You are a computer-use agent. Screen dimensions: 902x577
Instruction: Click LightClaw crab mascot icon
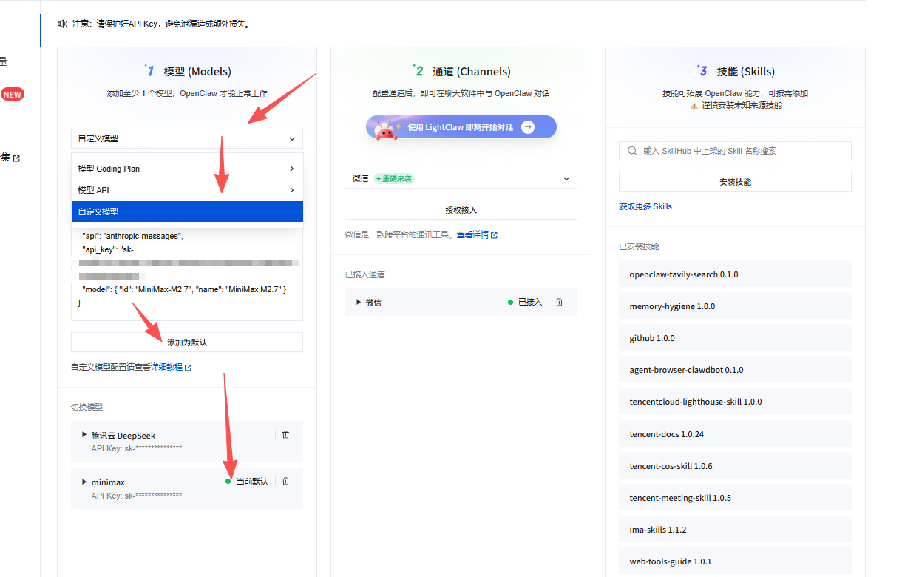pyautogui.click(x=385, y=129)
